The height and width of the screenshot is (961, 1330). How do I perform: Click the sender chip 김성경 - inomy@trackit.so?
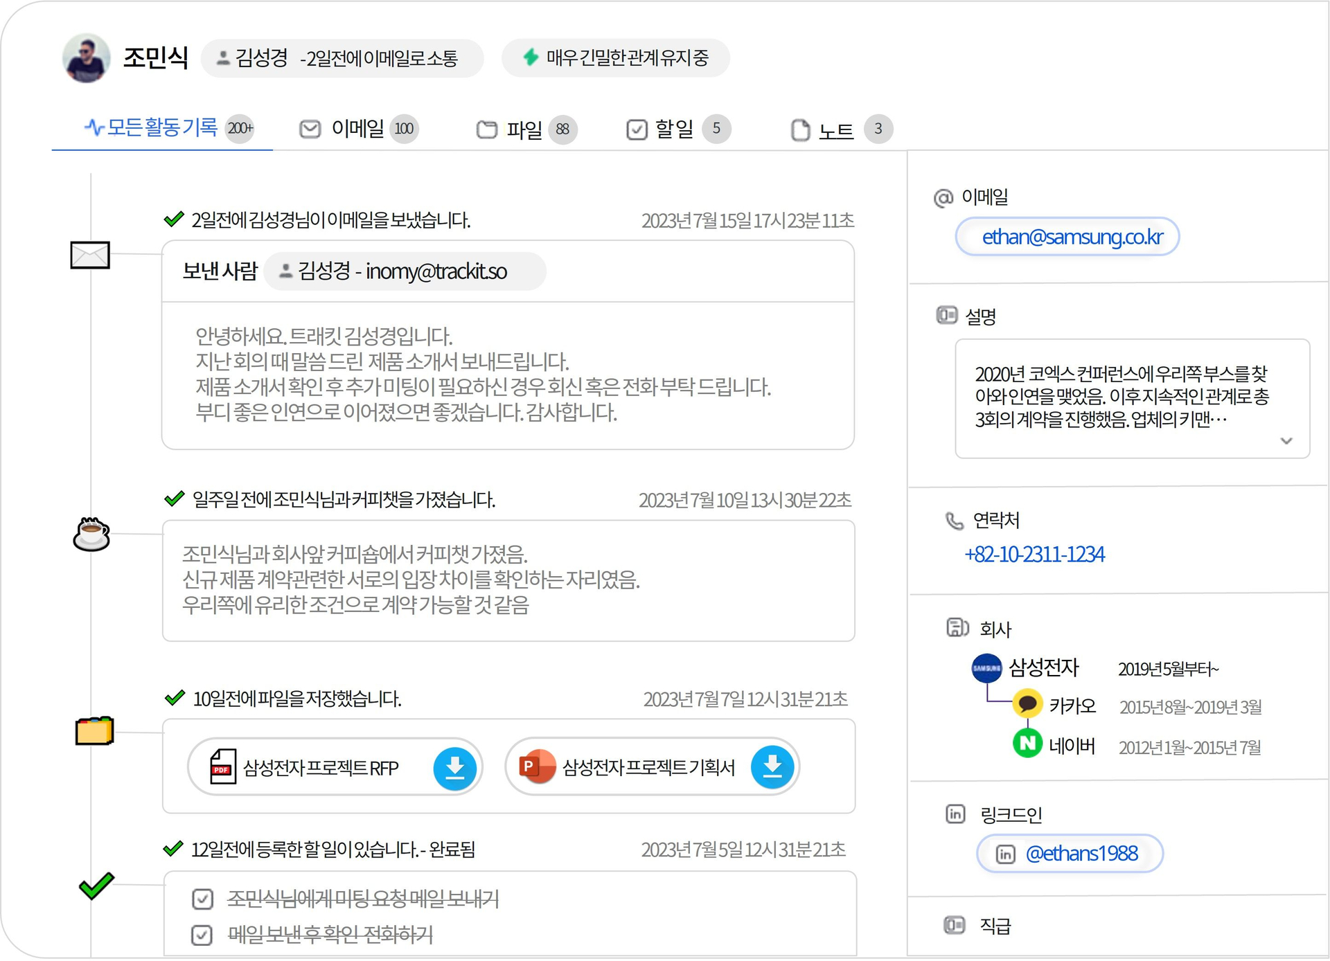click(x=405, y=271)
